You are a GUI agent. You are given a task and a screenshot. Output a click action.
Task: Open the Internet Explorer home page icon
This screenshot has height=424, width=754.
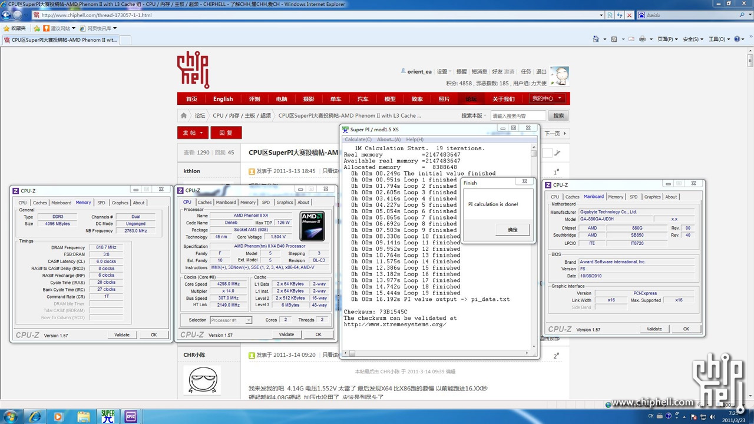596,39
